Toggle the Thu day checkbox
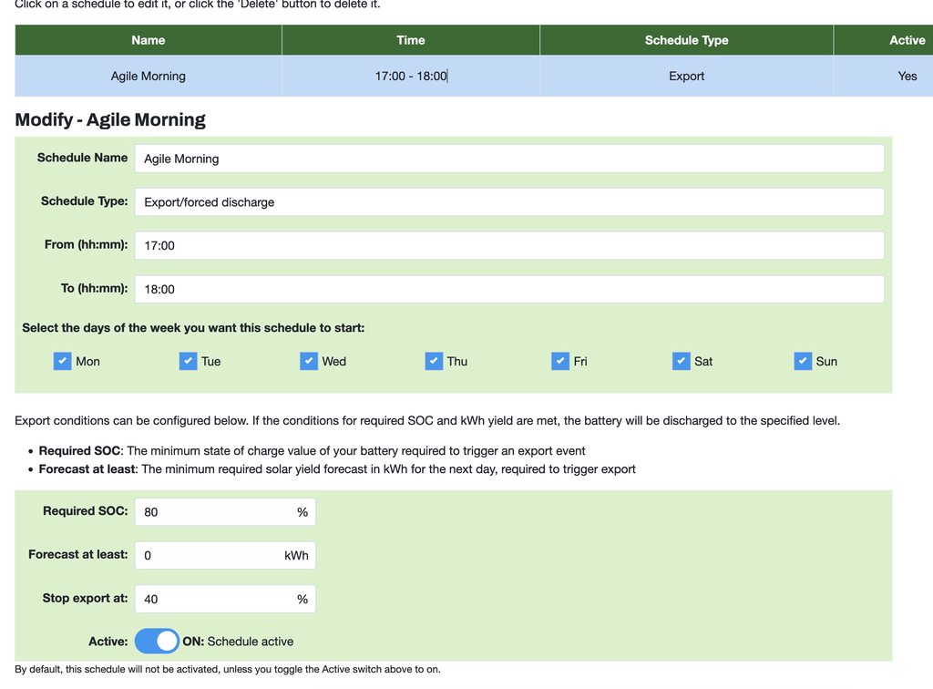This screenshot has height=689, width=933. [434, 361]
